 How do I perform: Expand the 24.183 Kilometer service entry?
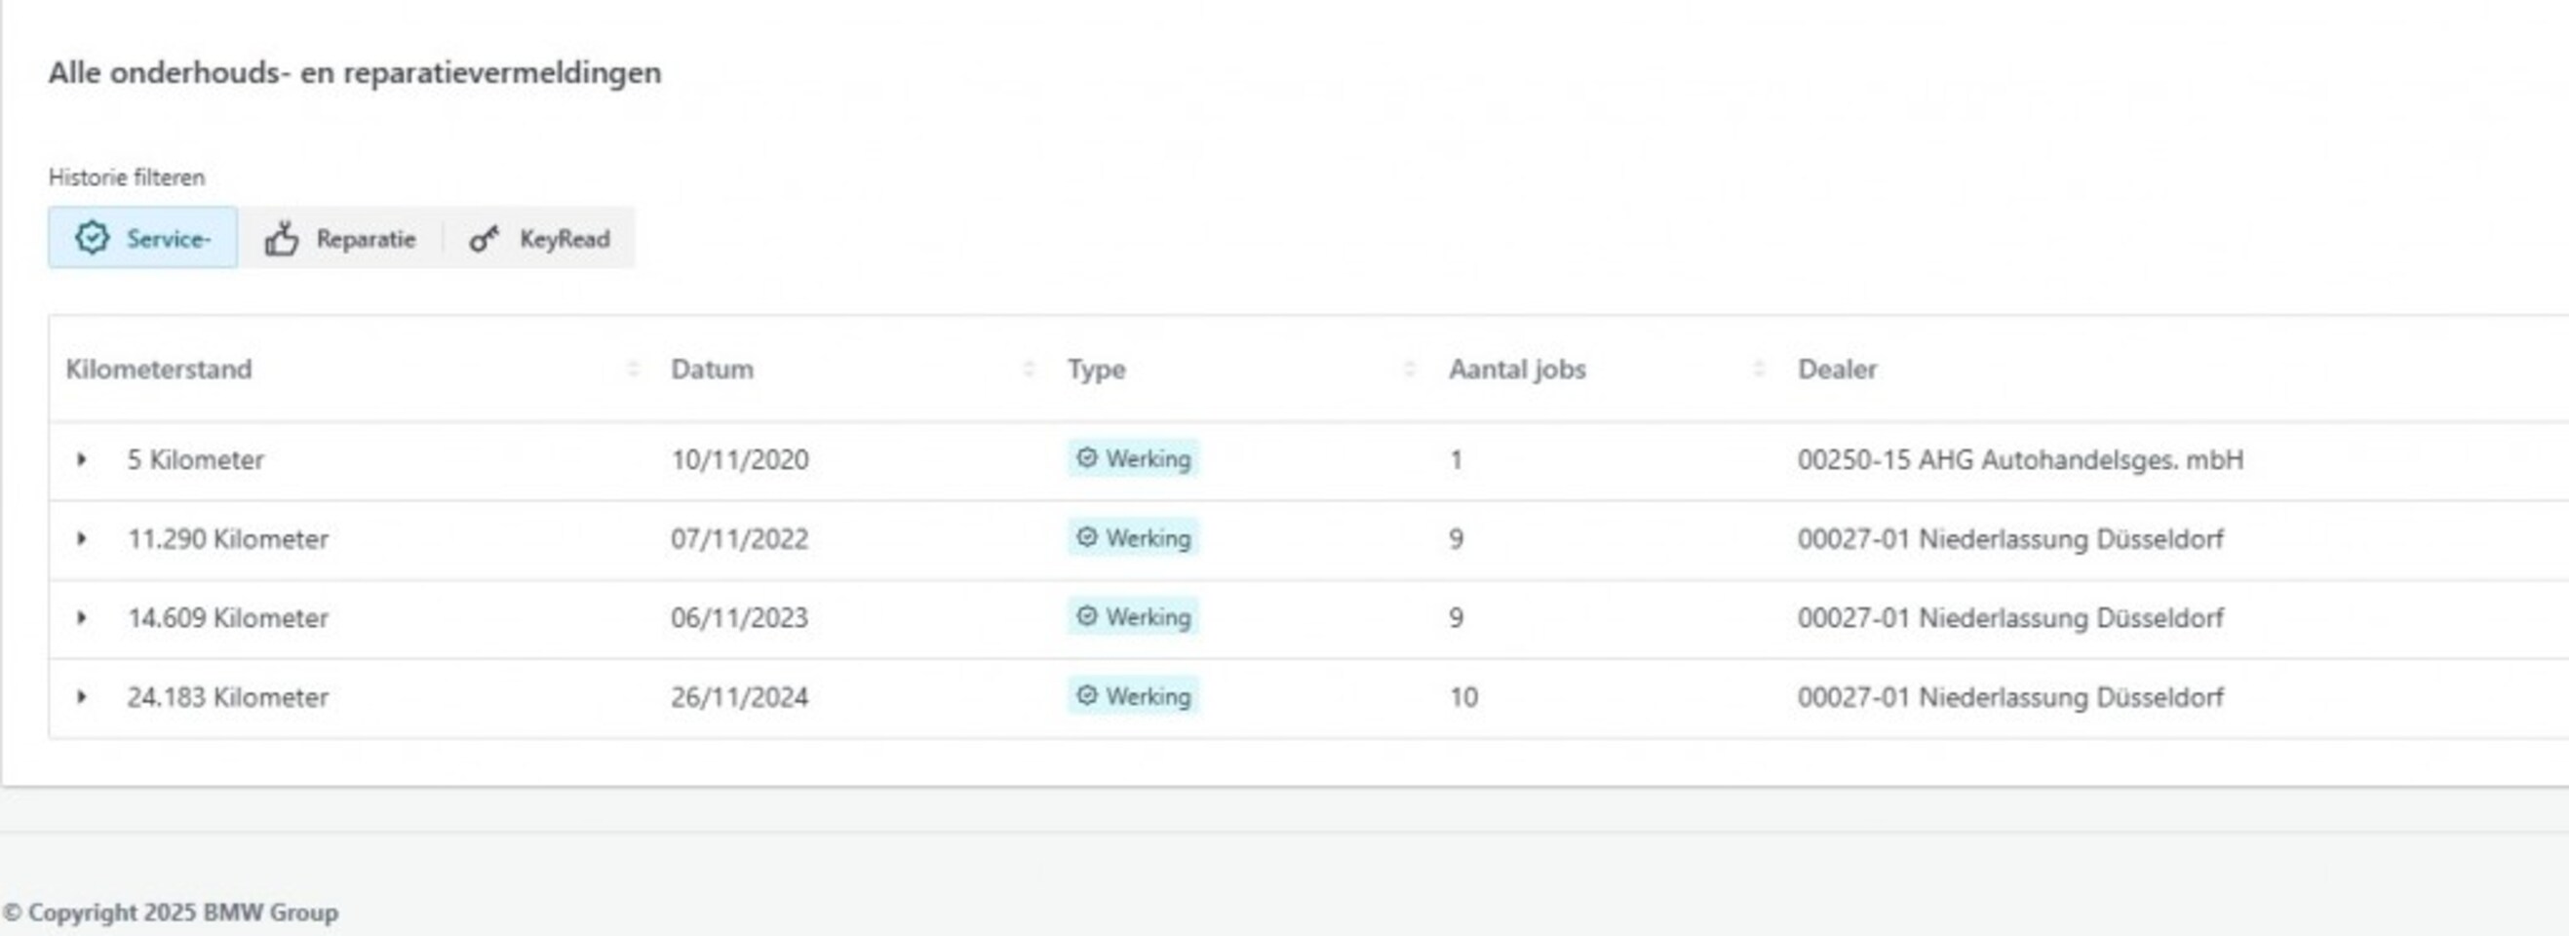pos(82,697)
